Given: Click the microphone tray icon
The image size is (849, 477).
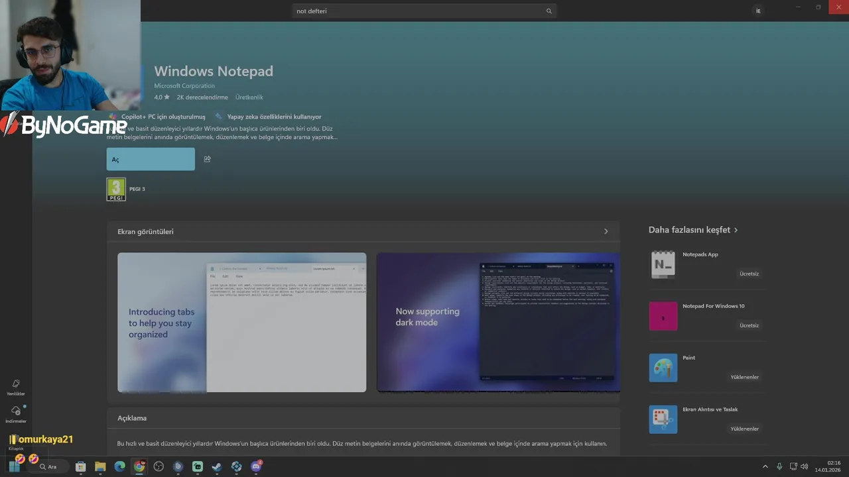Looking at the screenshot, I should (779, 466).
